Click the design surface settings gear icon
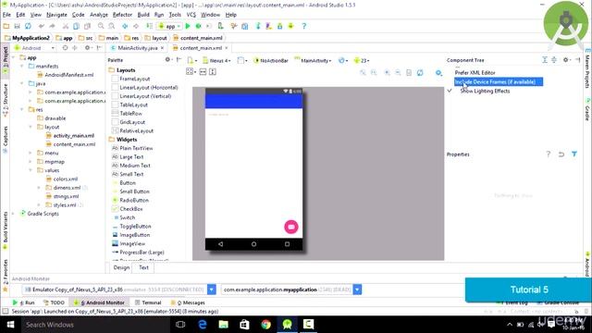Viewport: 592px width, 333px height. coord(438,72)
